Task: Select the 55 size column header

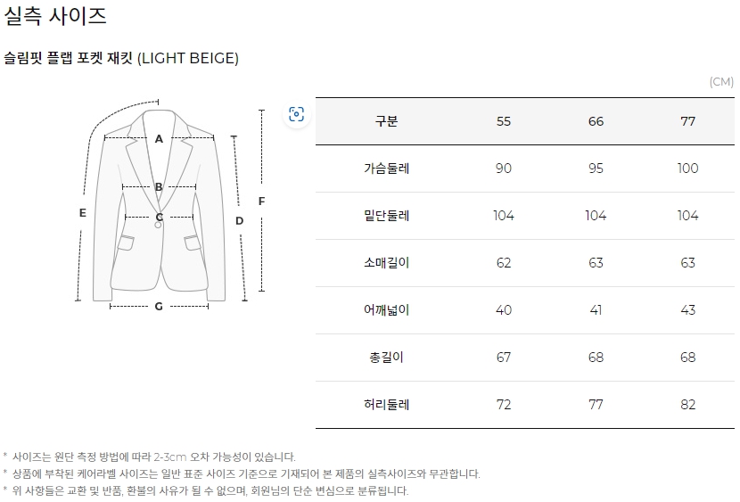Action: click(x=503, y=121)
